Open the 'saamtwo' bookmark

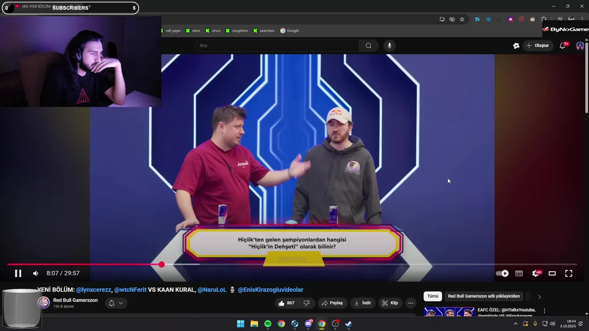[264, 31]
